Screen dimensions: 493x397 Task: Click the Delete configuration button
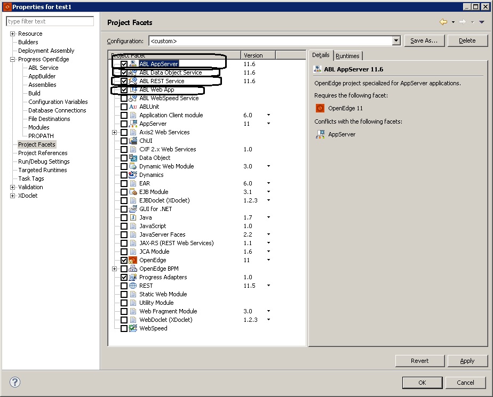coord(467,40)
